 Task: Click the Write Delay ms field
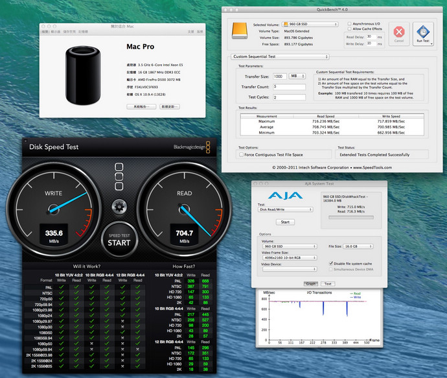coord(371,43)
